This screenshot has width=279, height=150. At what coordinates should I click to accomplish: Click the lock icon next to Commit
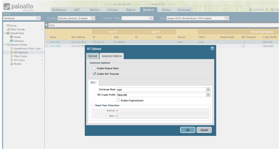point(266,10)
